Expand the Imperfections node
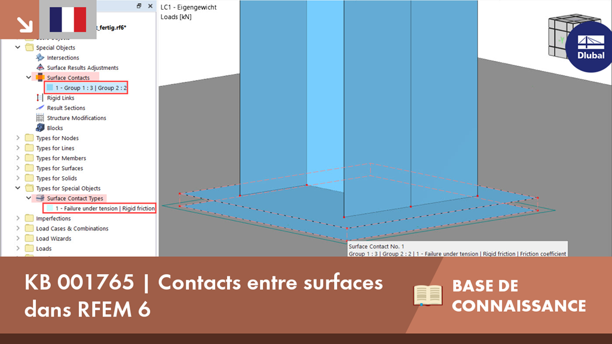This screenshot has height=344, width=612. pos(18,219)
